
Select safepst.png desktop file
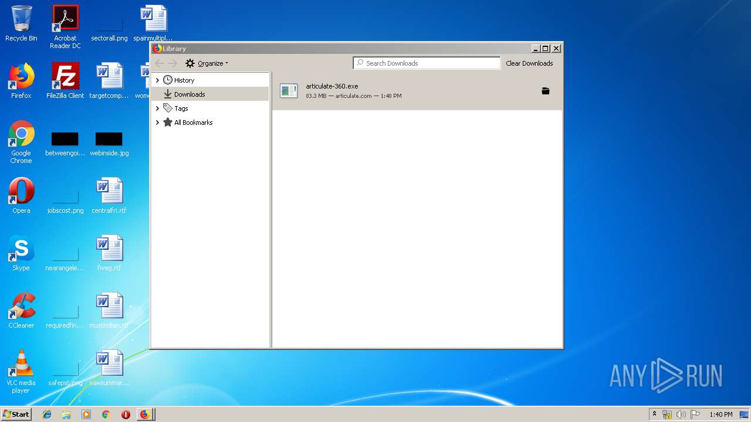click(65, 374)
